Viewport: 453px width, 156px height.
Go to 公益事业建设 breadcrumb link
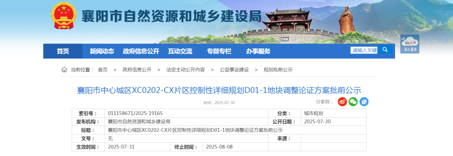[234, 70]
